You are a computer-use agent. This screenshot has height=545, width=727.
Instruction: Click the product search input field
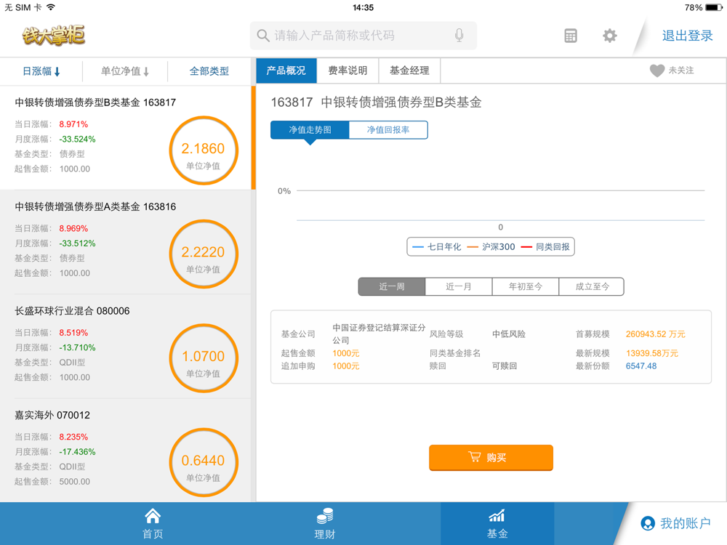click(x=363, y=36)
